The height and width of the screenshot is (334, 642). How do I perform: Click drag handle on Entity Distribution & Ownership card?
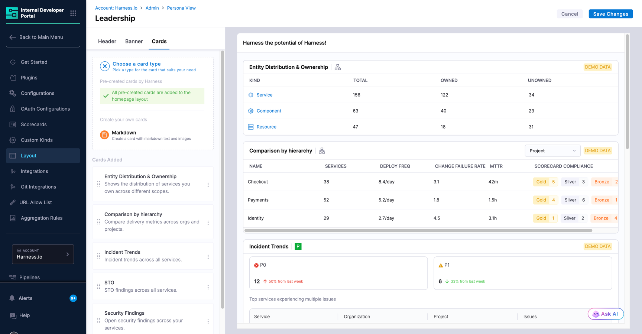coord(98,184)
